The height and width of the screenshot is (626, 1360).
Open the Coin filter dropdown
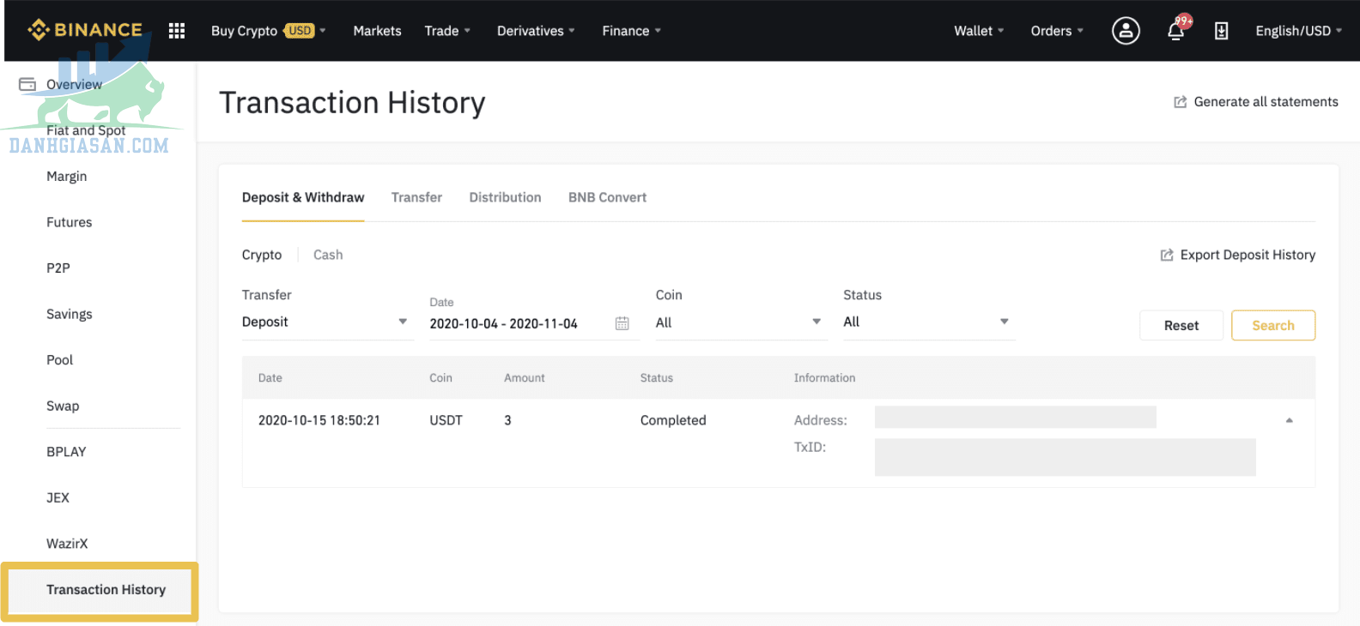coord(740,322)
